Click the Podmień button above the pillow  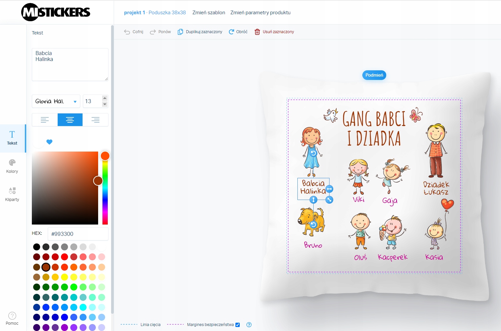(374, 75)
